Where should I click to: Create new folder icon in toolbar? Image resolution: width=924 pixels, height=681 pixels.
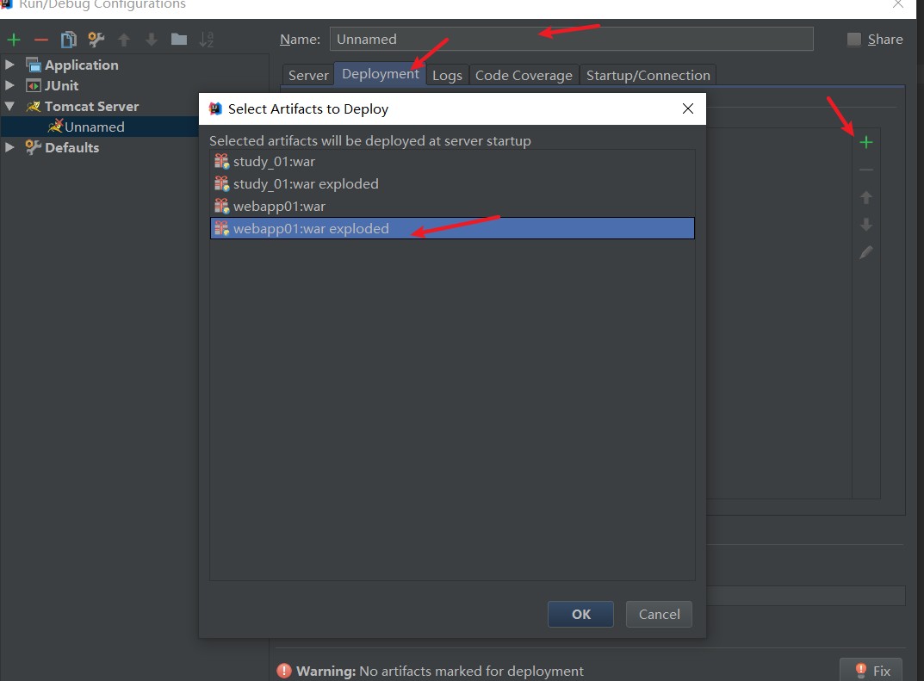pyautogui.click(x=179, y=40)
